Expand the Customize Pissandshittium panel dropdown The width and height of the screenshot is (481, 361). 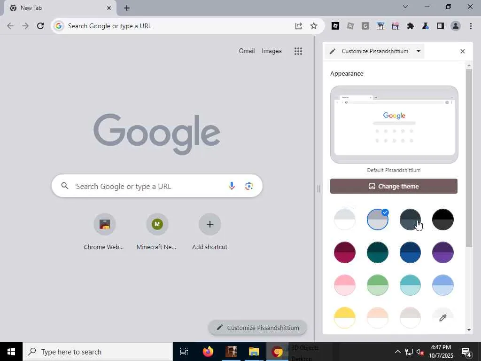[x=419, y=51]
